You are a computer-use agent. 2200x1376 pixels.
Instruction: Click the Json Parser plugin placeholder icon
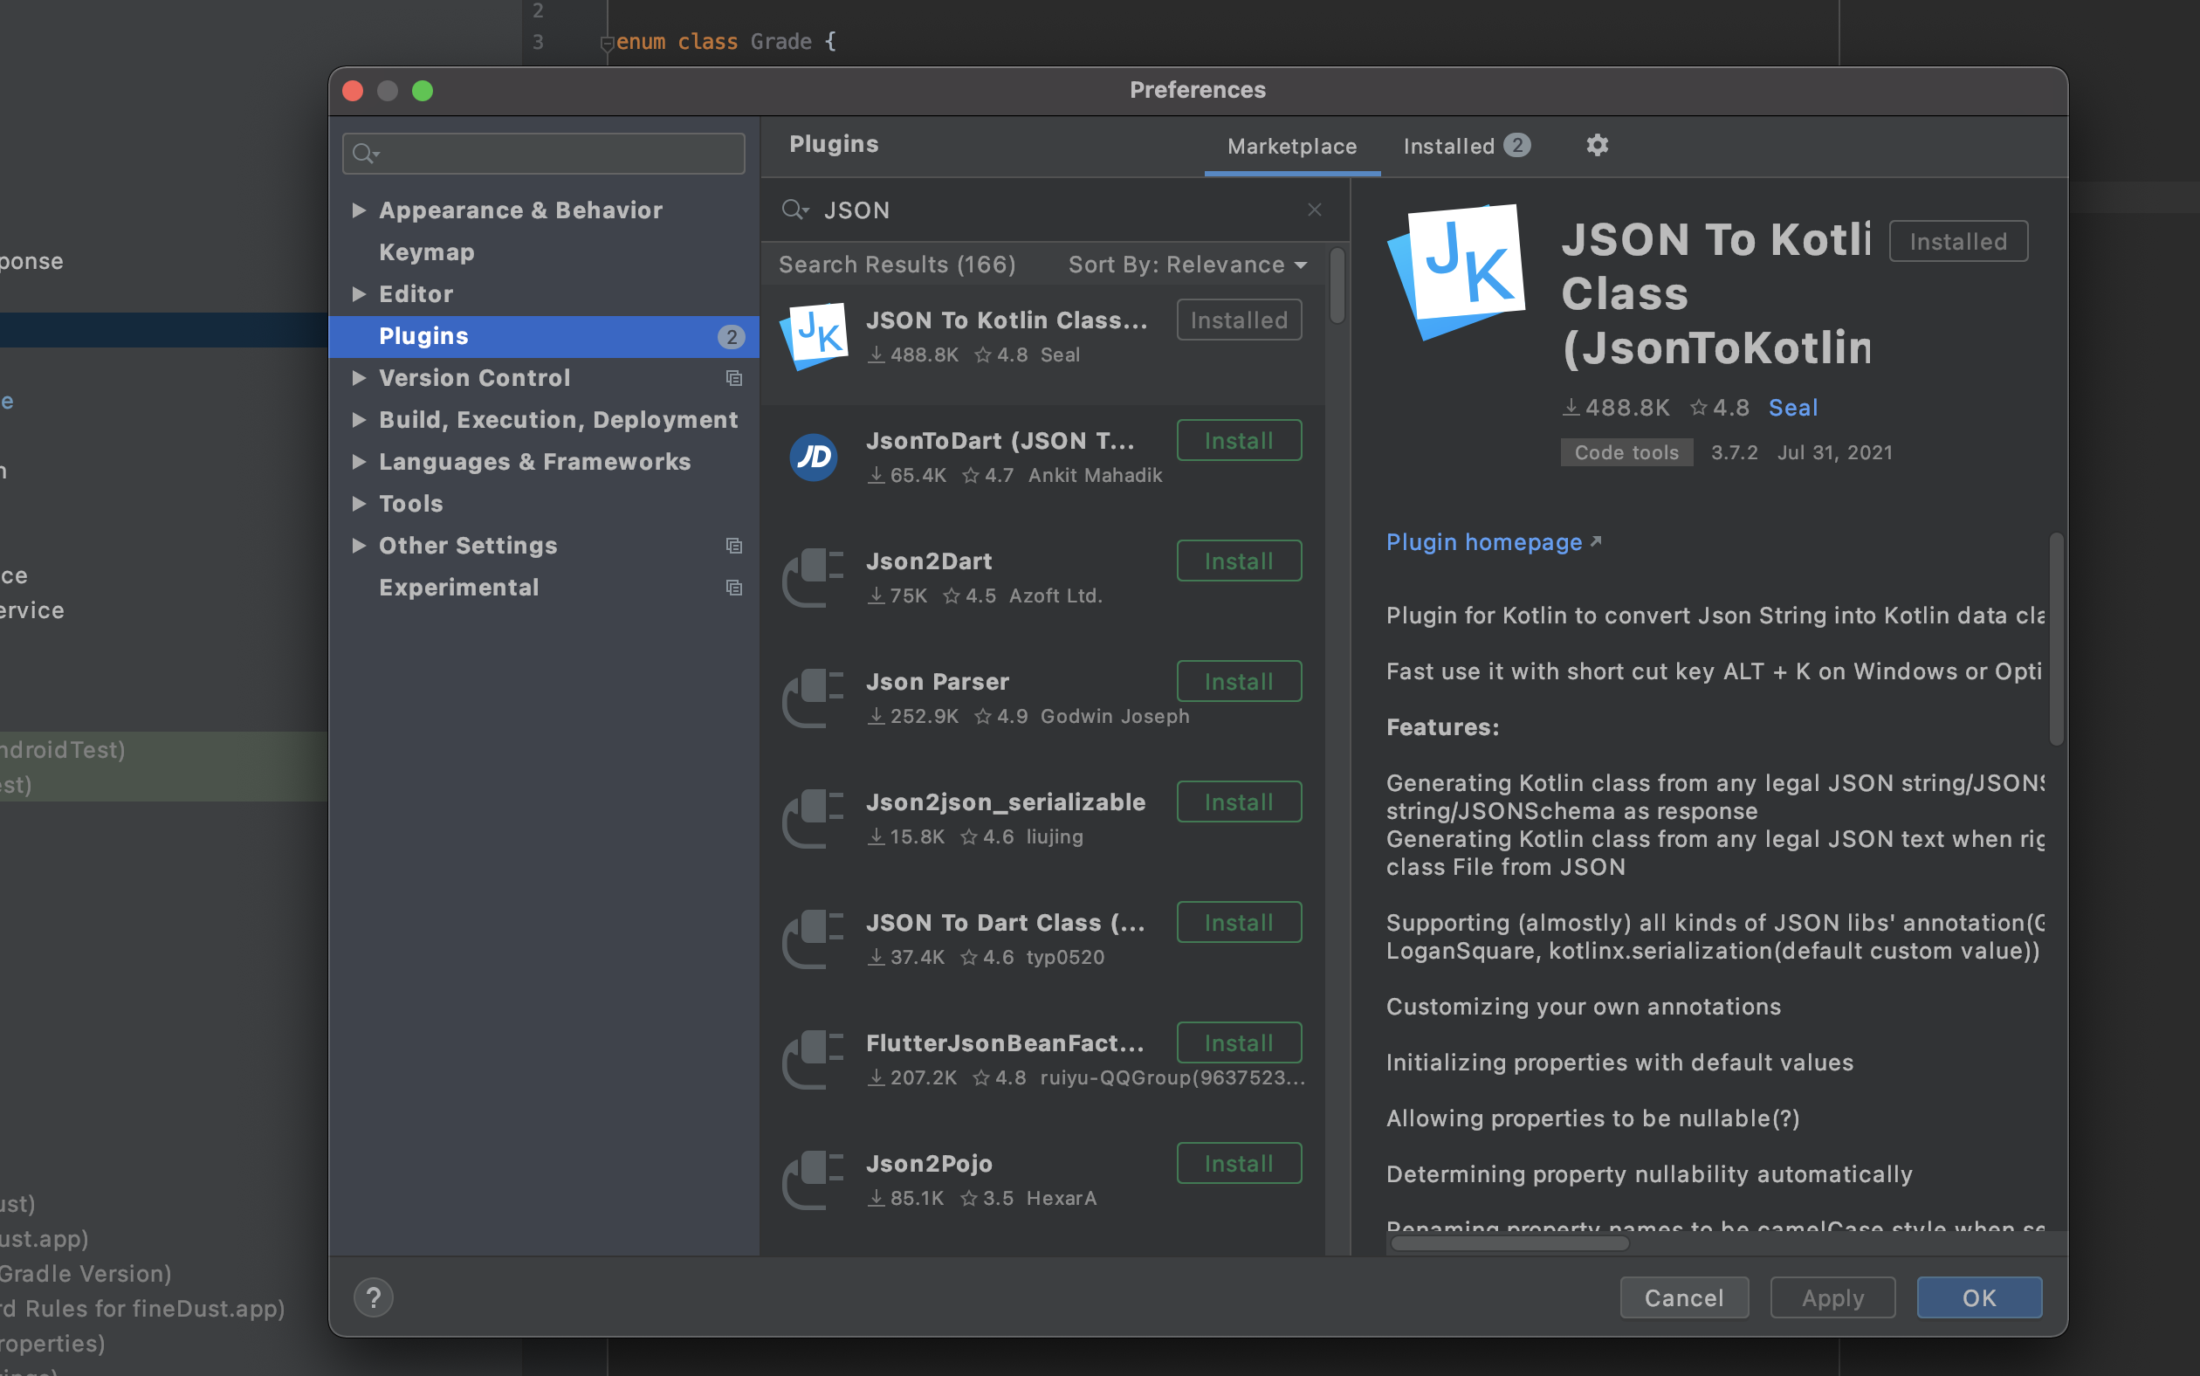click(813, 698)
